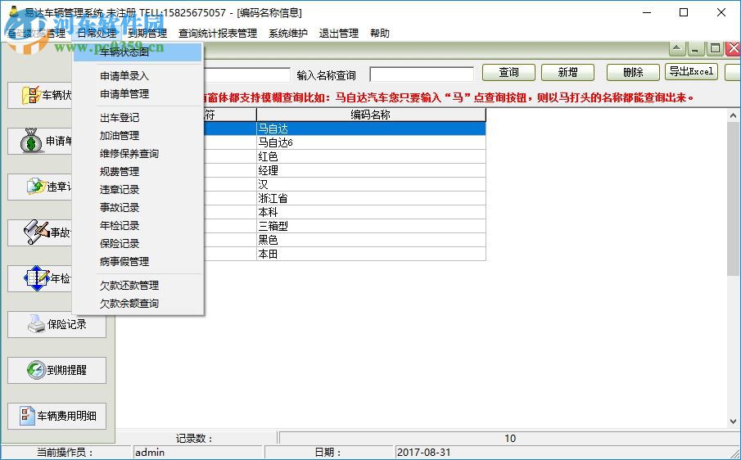
Task: Click the 新增 button
Action: [567, 72]
